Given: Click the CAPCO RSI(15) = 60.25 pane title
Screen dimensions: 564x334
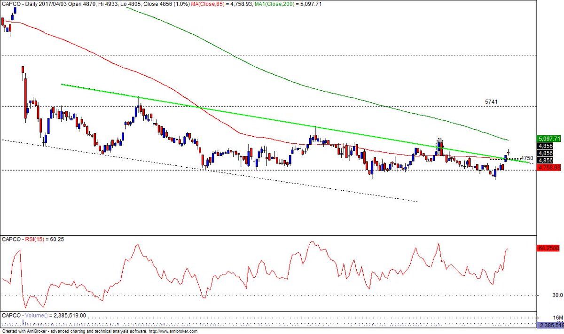Looking at the screenshot, I should pos(33,239).
